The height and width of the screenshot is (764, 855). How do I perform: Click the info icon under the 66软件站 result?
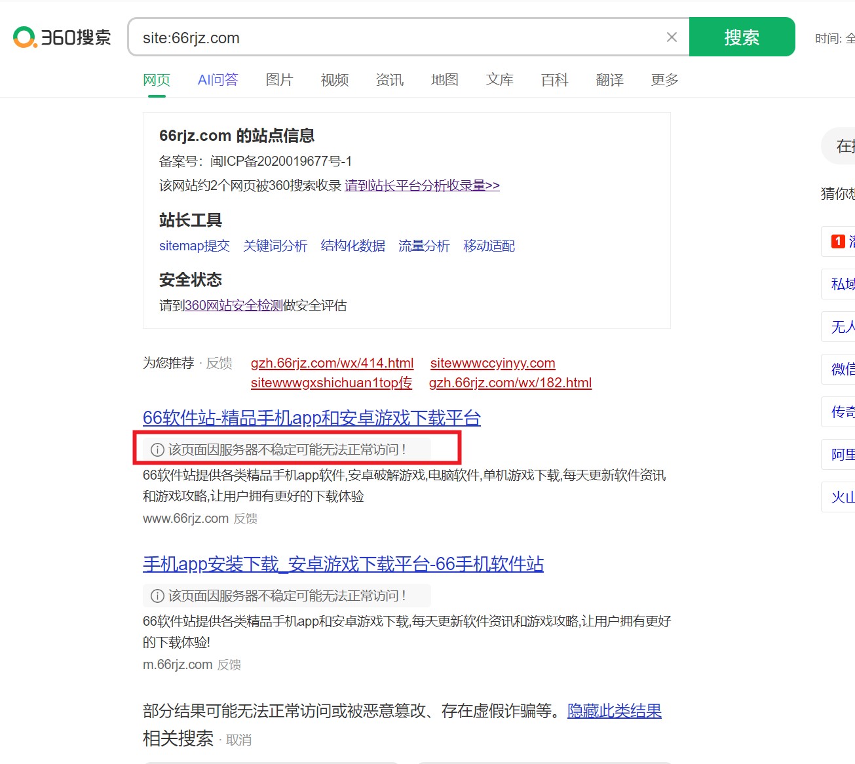click(157, 449)
